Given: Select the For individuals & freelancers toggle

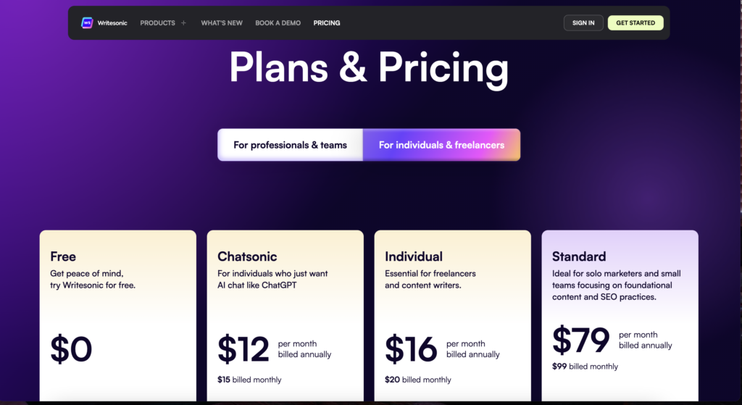Looking at the screenshot, I should point(441,145).
